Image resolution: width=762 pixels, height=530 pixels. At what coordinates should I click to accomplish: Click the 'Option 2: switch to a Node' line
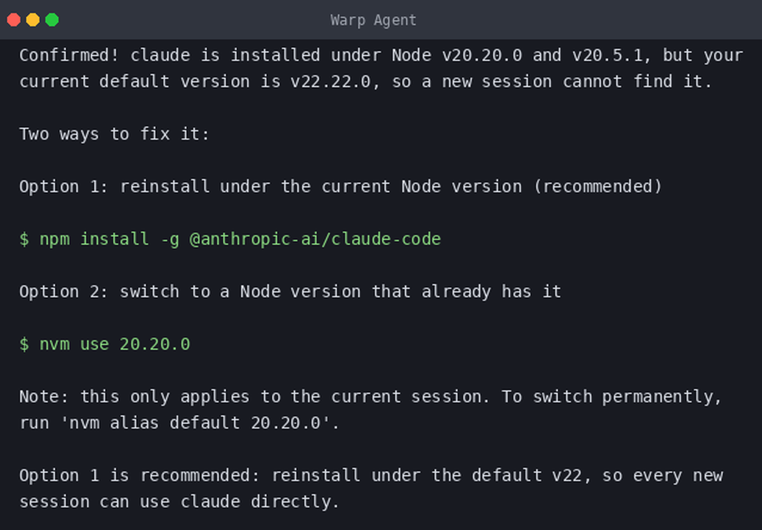(290, 292)
